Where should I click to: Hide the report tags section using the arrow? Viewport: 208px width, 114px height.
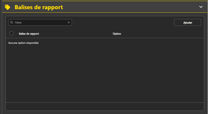201,7
